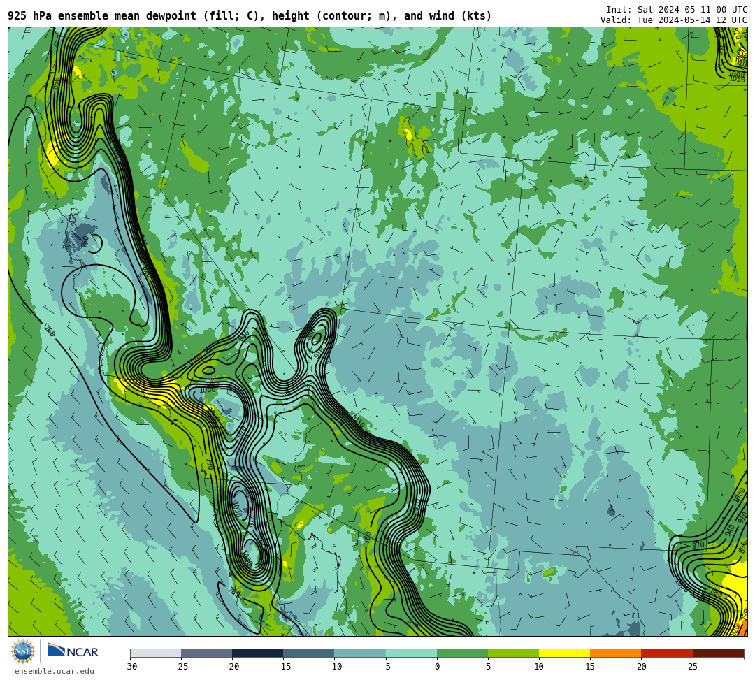Screen dimensions: 755x680
Task: Click the colorbar label -25
Action: coord(181,667)
